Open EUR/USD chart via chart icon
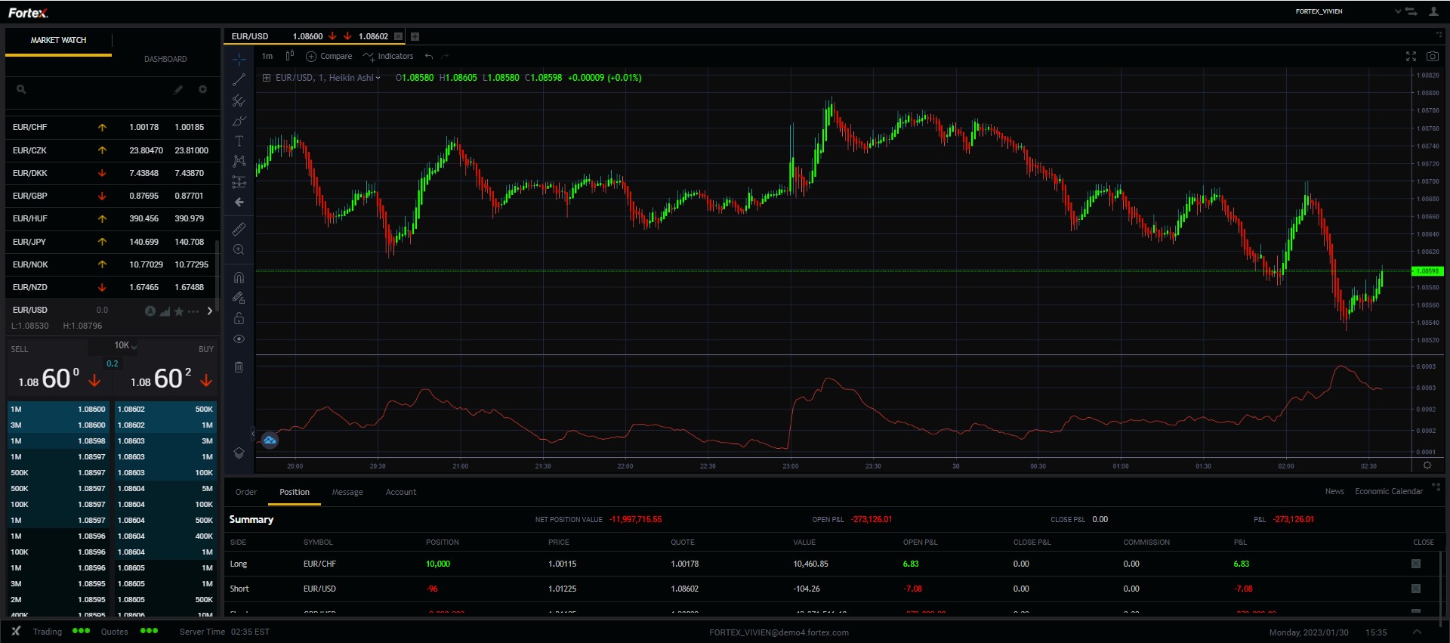Screen dimensions: 1450x643 tap(165, 311)
